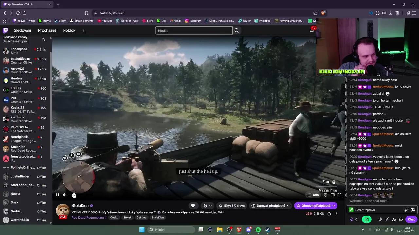Open the Procházet tab
The height and width of the screenshot is (235, 419).
click(x=47, y=30)
